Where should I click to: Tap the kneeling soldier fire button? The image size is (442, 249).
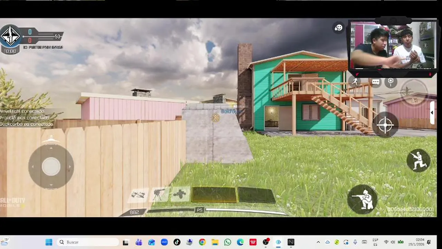(362, 199)
